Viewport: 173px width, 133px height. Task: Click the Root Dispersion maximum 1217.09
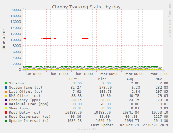[161, 117]
